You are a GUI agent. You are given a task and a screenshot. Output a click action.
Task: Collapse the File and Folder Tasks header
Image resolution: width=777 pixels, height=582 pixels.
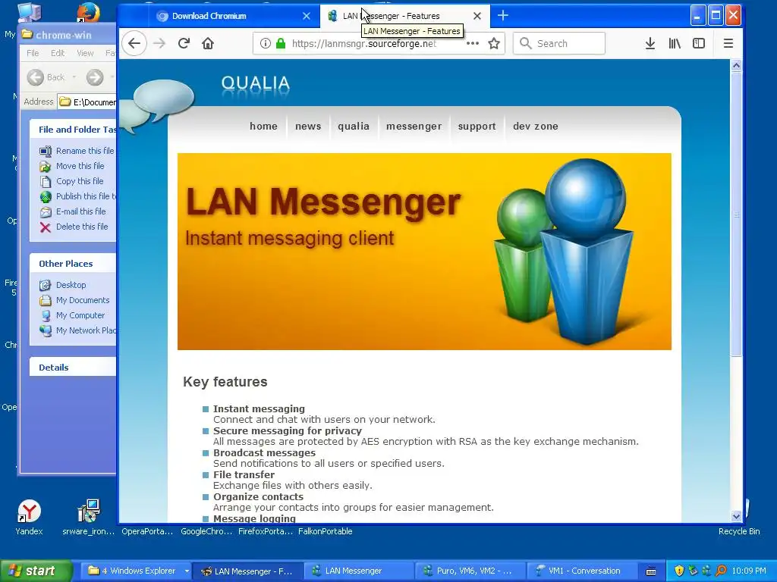(73, 129)
